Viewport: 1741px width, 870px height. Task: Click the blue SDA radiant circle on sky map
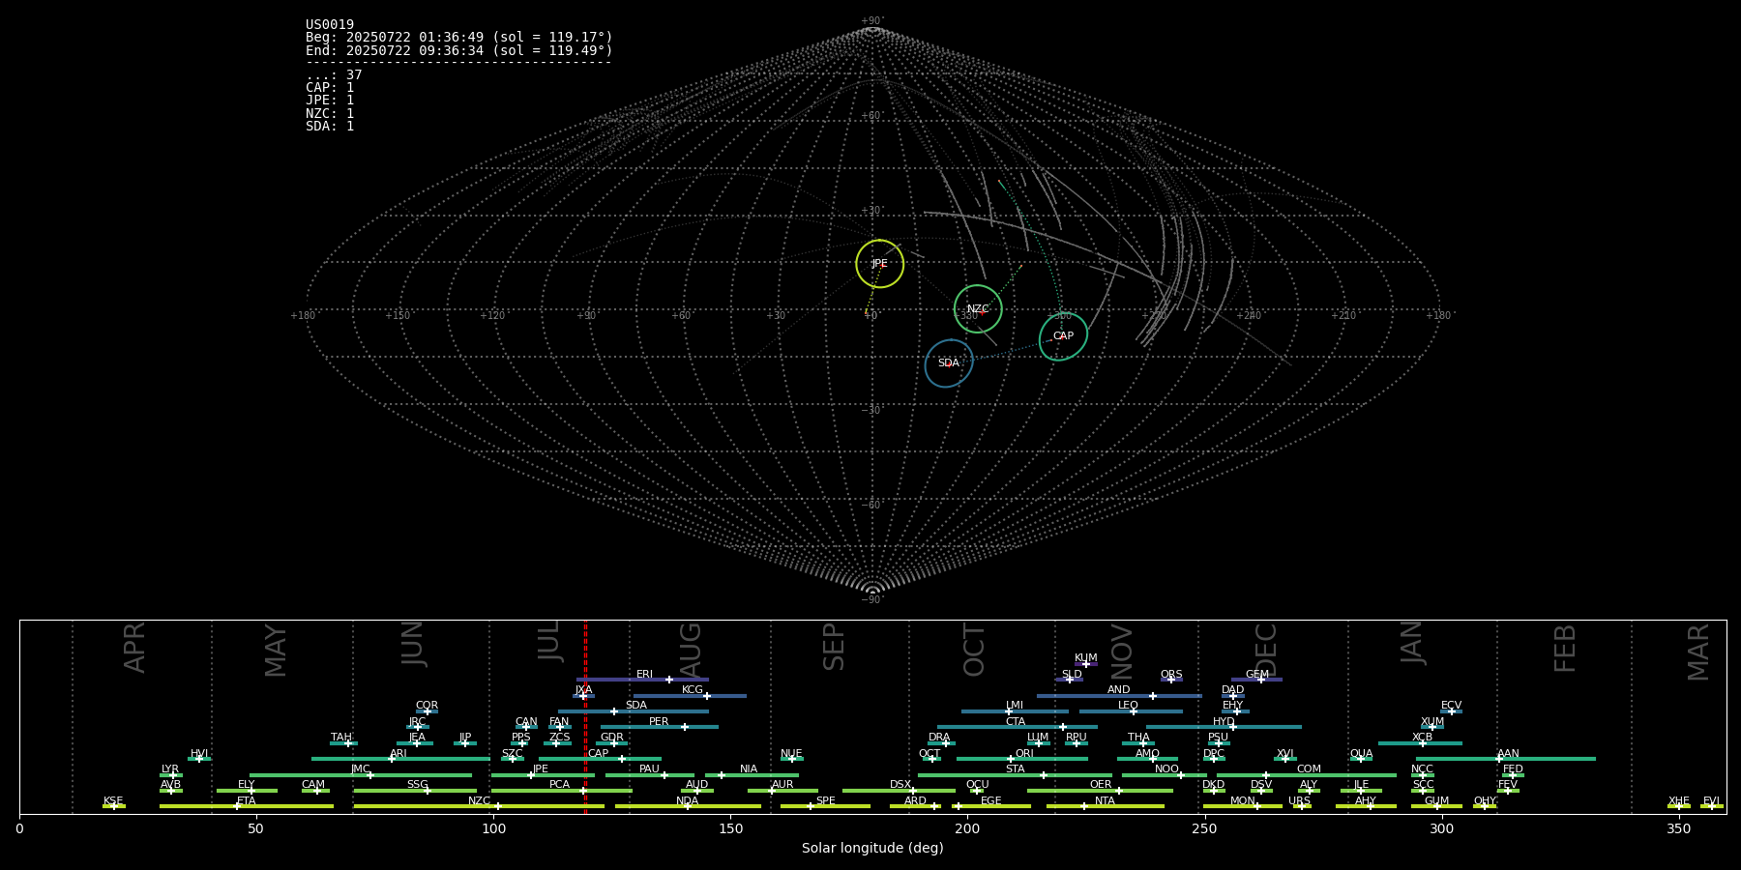coord(949,363)
